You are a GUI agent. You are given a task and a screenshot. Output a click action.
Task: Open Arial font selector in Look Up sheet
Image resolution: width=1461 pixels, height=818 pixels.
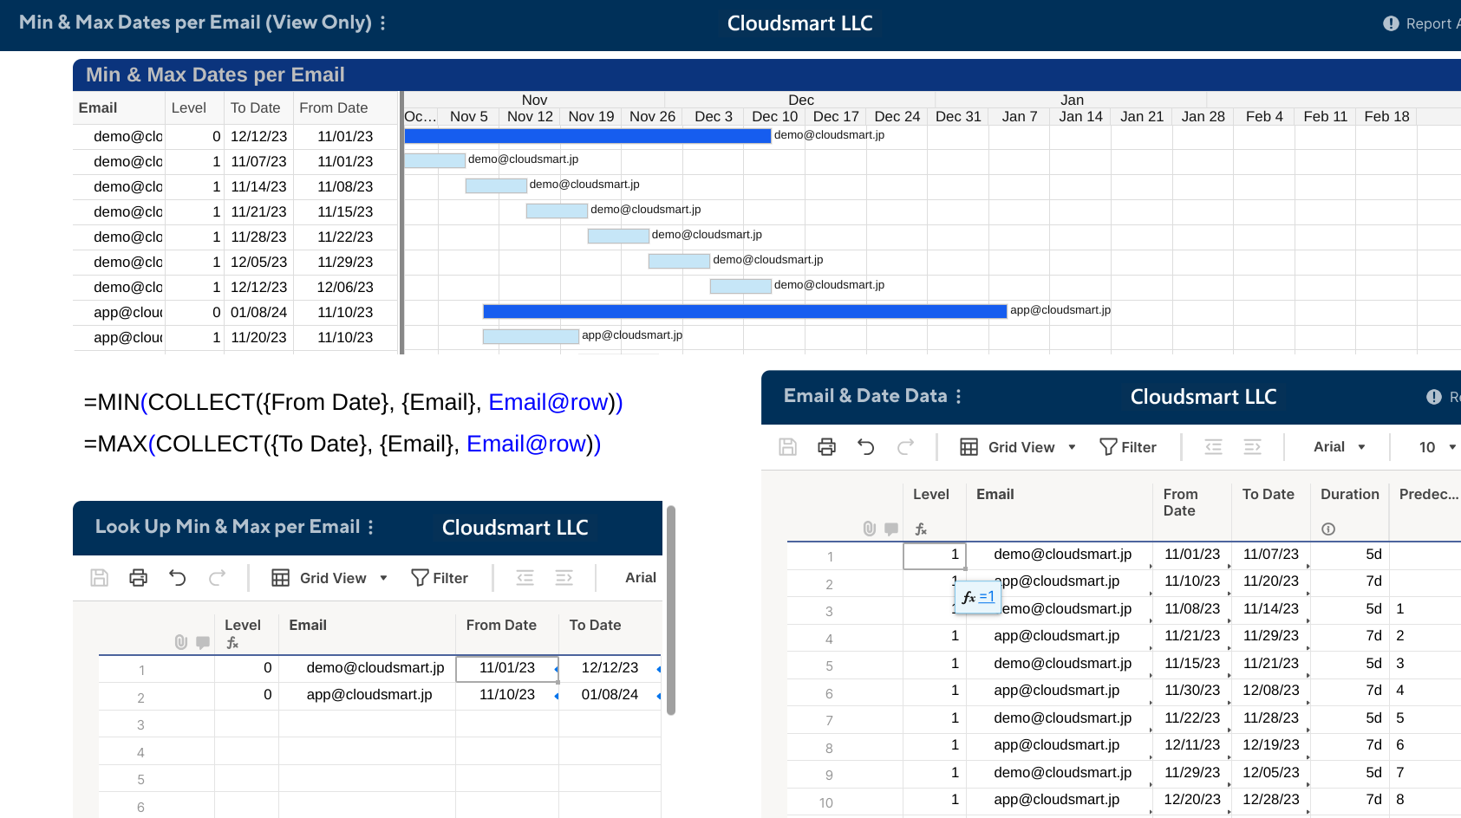(x=641, y=578)
